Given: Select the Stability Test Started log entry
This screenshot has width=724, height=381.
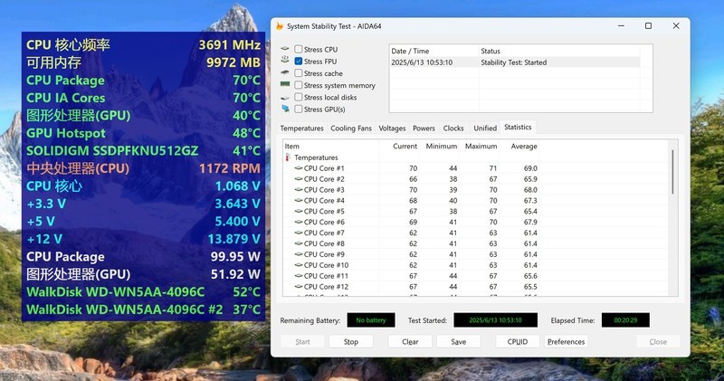Looking at the screenshot, I should pyautogui.click(x=514, y=62).
